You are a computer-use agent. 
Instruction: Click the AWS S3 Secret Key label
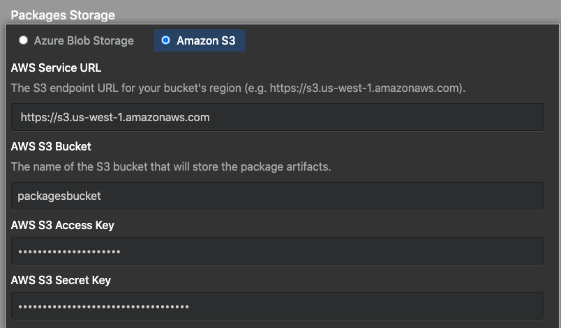[61, 280]
